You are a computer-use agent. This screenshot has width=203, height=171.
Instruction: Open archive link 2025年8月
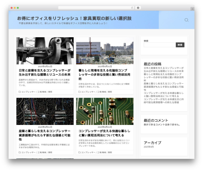[149, 147]
